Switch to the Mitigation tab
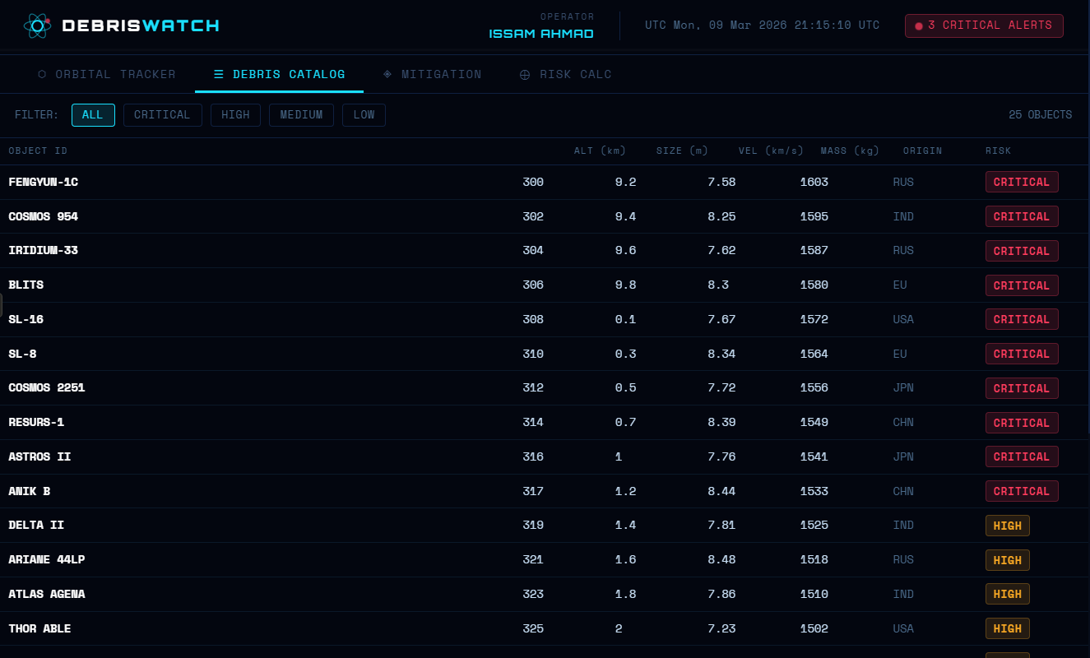 coord(433,74)
